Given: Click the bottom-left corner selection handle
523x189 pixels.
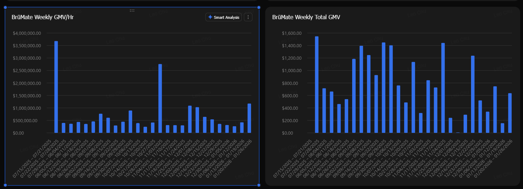Looking at the screenshot, I should (x=5, y=185).
